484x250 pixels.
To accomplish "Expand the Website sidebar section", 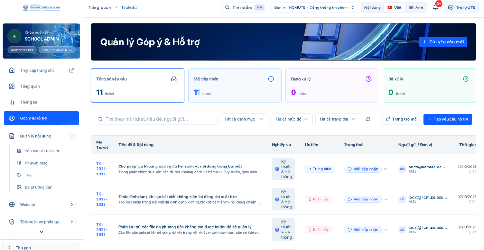I will pyautogui.click(x=72, y=204).
